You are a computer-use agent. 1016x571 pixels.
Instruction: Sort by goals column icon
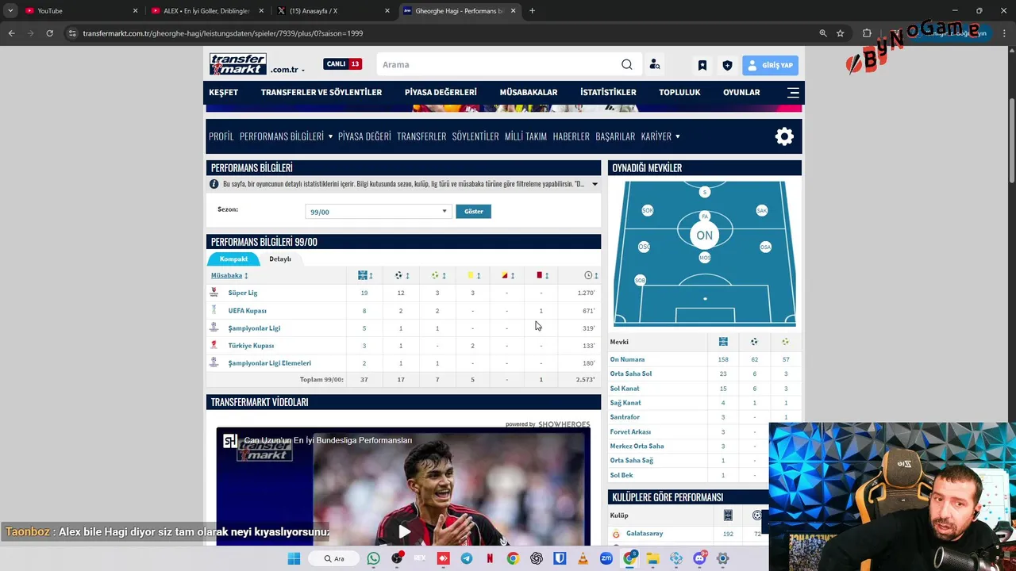398,275
